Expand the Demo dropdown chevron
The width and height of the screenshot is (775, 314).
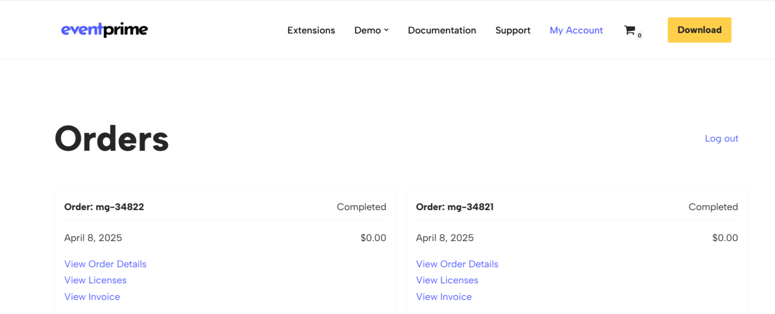[386, 30]
